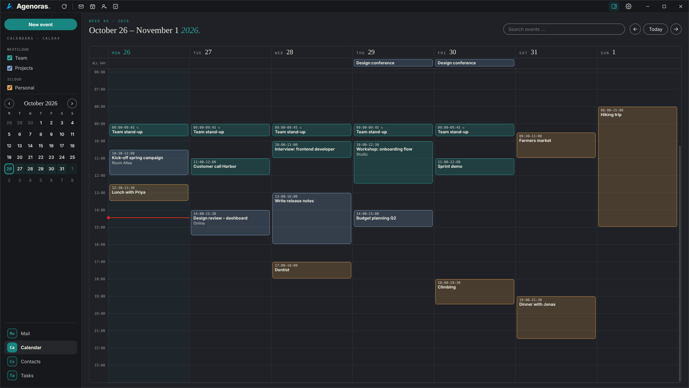Open Budget planning Q2 event

tap(393, 218)
